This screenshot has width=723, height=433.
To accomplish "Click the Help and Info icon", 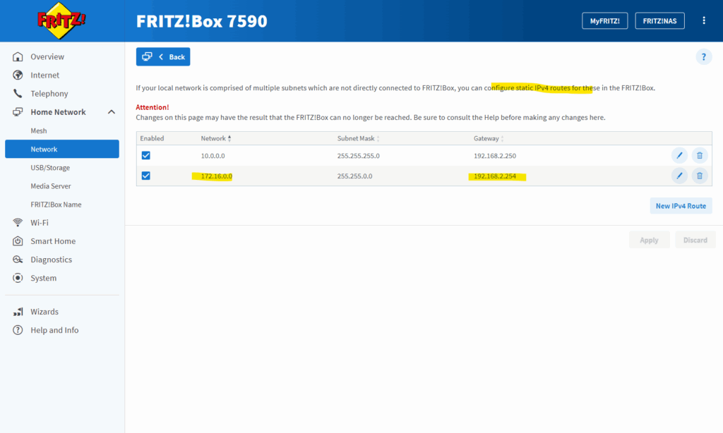I will (x=18, y=330).
